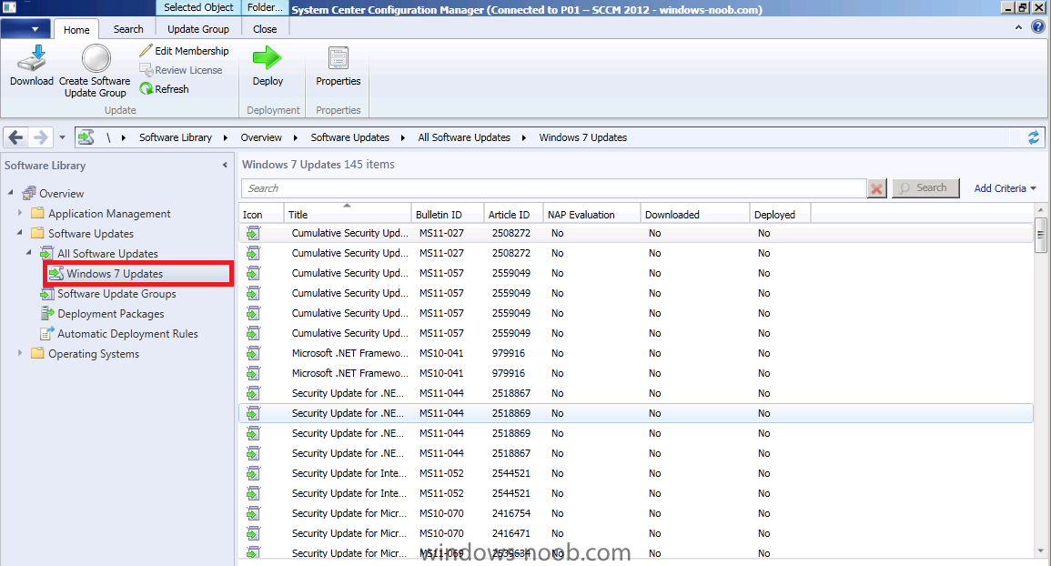Select Automatic Deployment Rules node
The height and width of the screenshot is (566, 1051).
[127, 334]
